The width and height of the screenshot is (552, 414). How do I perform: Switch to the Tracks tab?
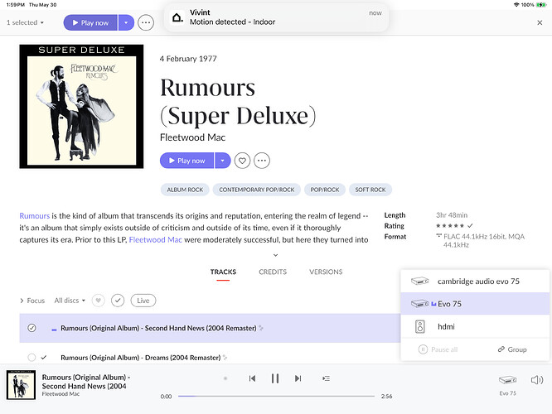click(223, 272)
